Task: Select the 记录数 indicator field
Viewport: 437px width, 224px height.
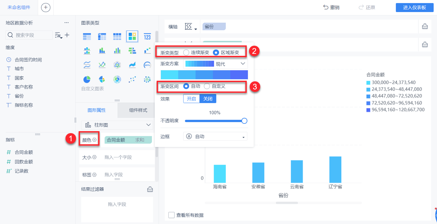Action: click(x=22, y=171)
